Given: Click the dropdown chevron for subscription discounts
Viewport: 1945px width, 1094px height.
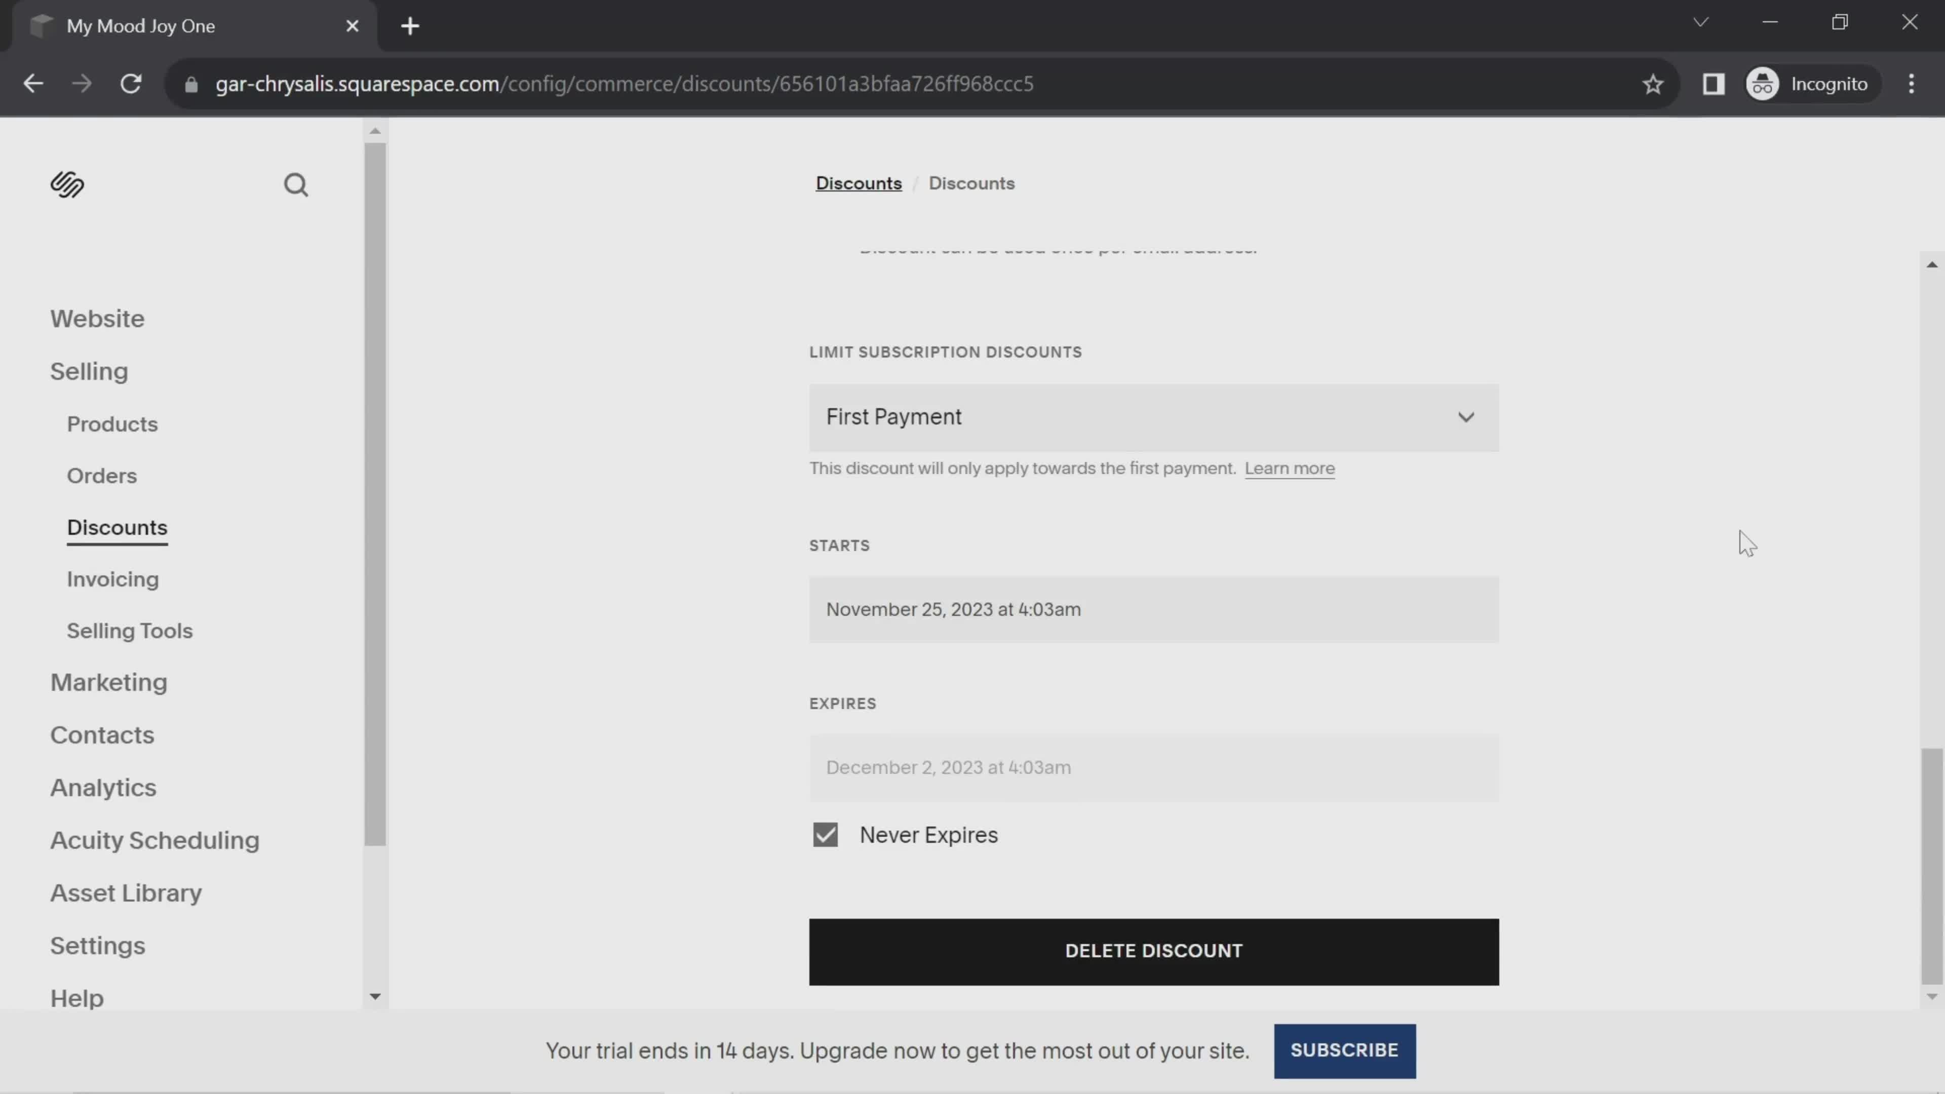Looking at the screenshot, I should 1465,417.
